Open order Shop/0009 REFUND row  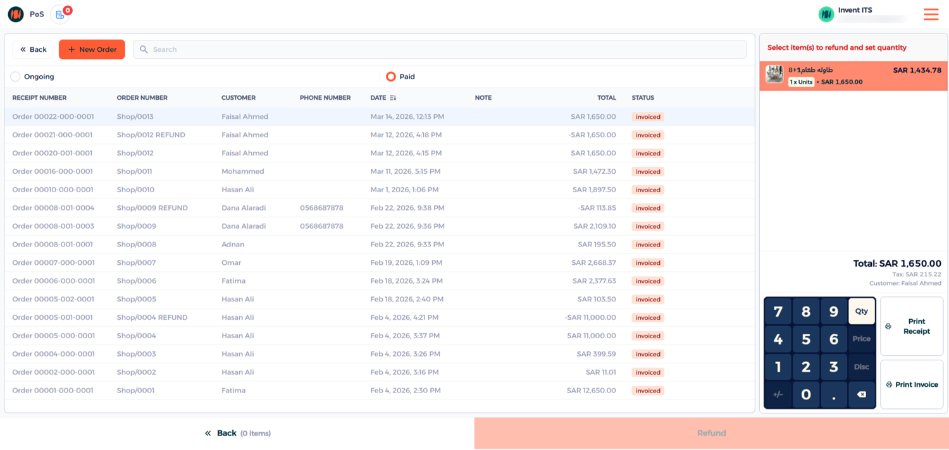pyautogui.click(x=152, y=208)
